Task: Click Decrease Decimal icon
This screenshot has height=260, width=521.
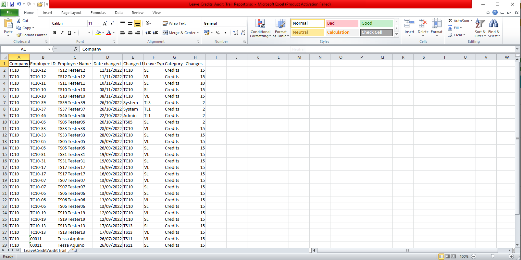Action: [243, 33]
